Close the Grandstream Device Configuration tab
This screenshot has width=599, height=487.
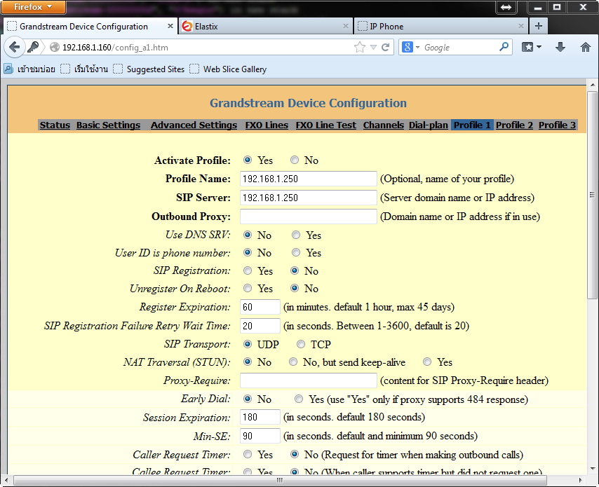point(170,26)
